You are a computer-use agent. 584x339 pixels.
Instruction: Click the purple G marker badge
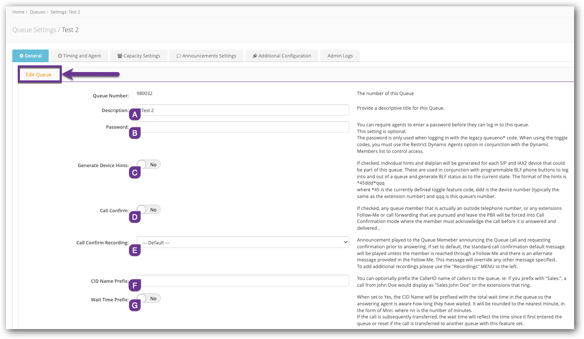(x=135, y=305)
